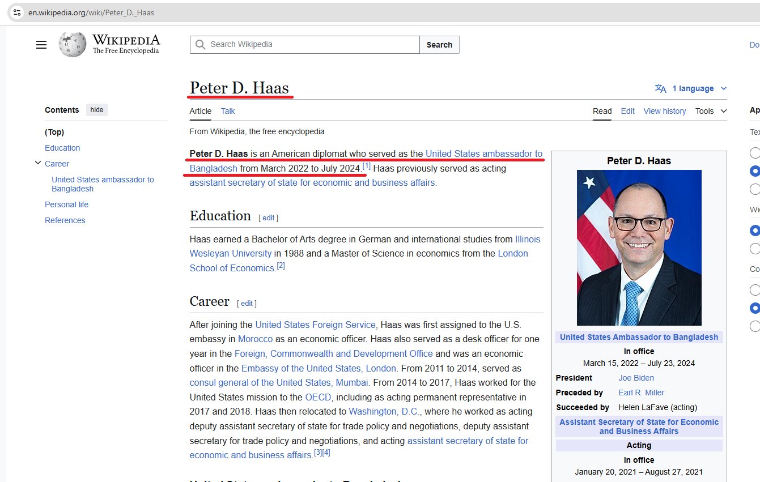Click the edit link beside Career heading
The image size is (760, 482).
click(x=247, y=303)
